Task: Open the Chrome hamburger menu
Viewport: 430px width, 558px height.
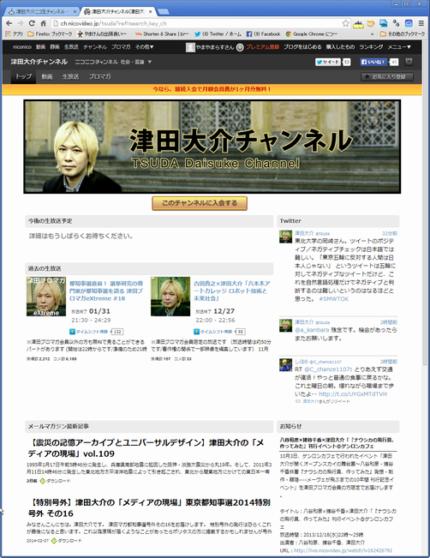Action: pyautogui.click(x=421, y=23)
